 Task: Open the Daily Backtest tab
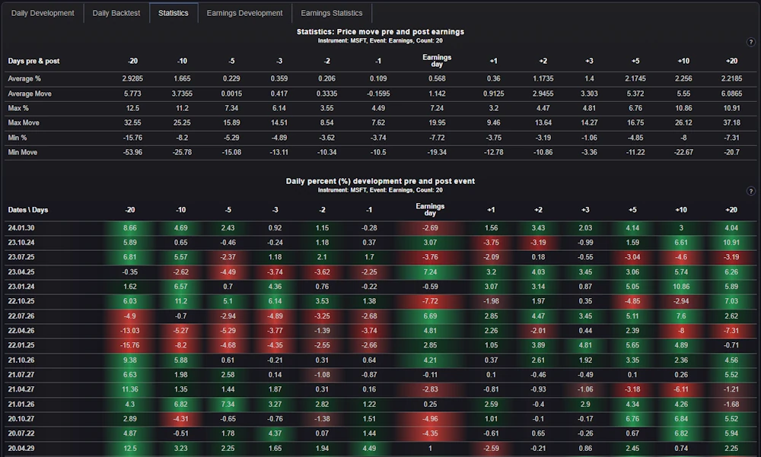(x=116, y=13)
